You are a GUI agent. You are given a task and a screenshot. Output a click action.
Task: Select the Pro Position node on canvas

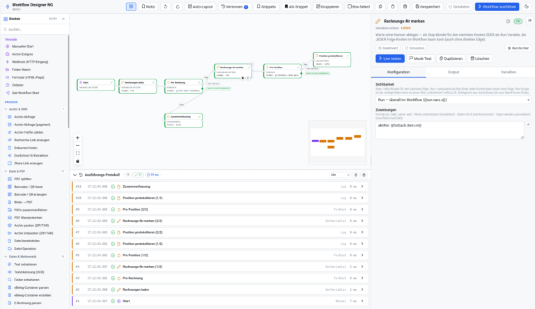click(283, 71)
